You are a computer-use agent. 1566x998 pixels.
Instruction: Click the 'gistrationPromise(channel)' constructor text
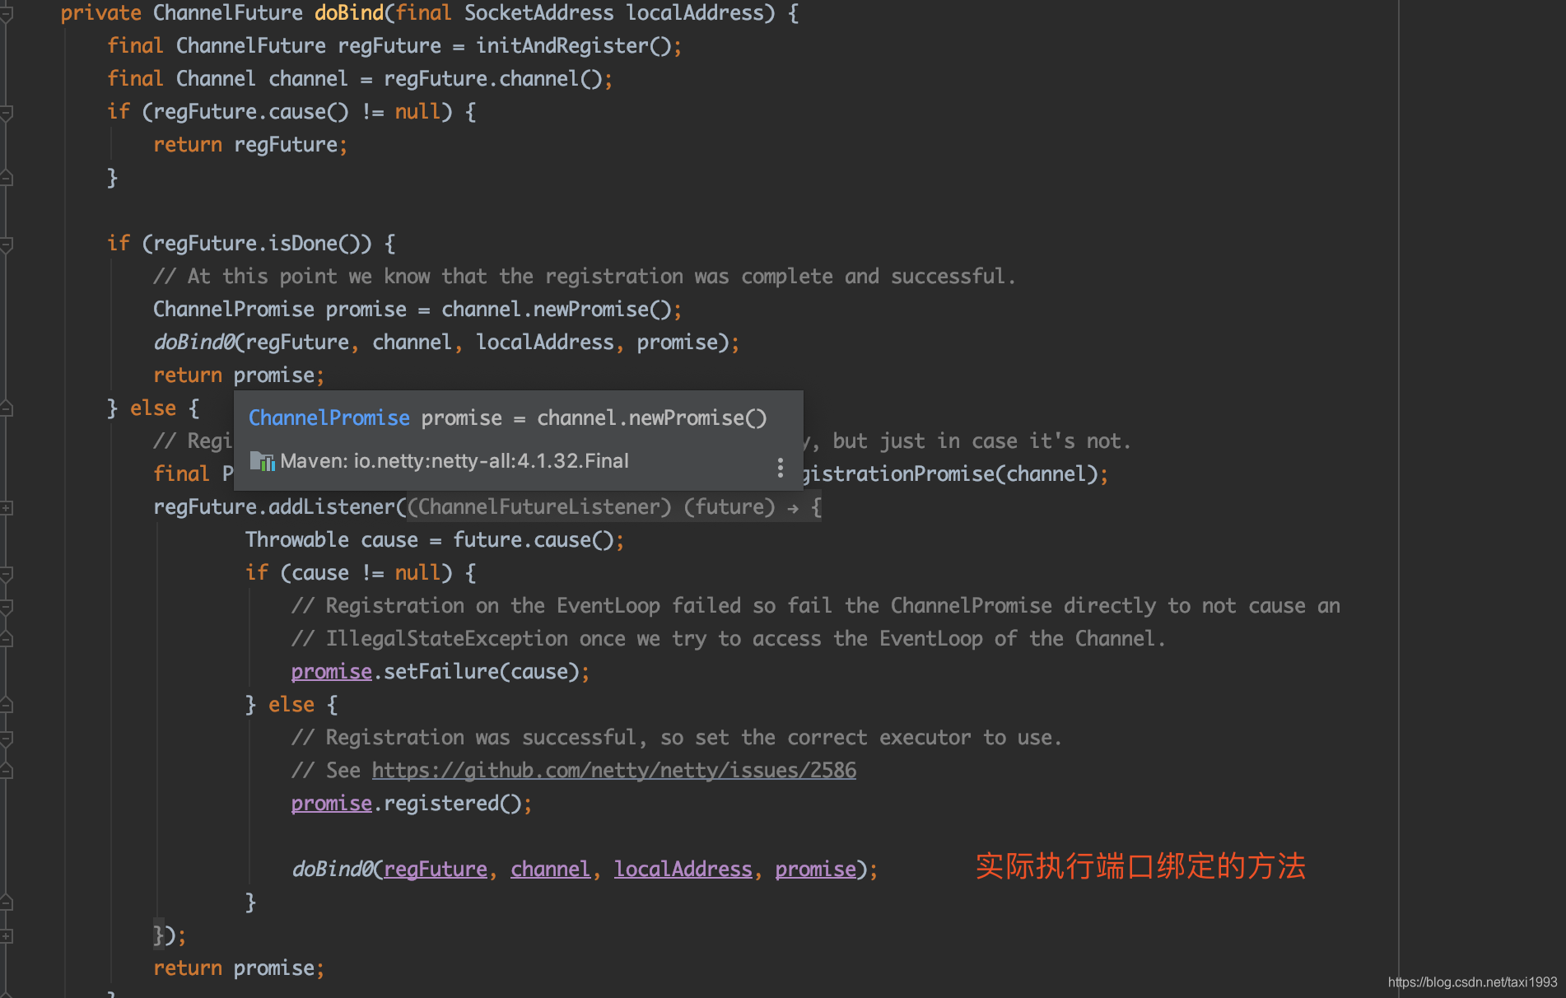tap(949, 474)
